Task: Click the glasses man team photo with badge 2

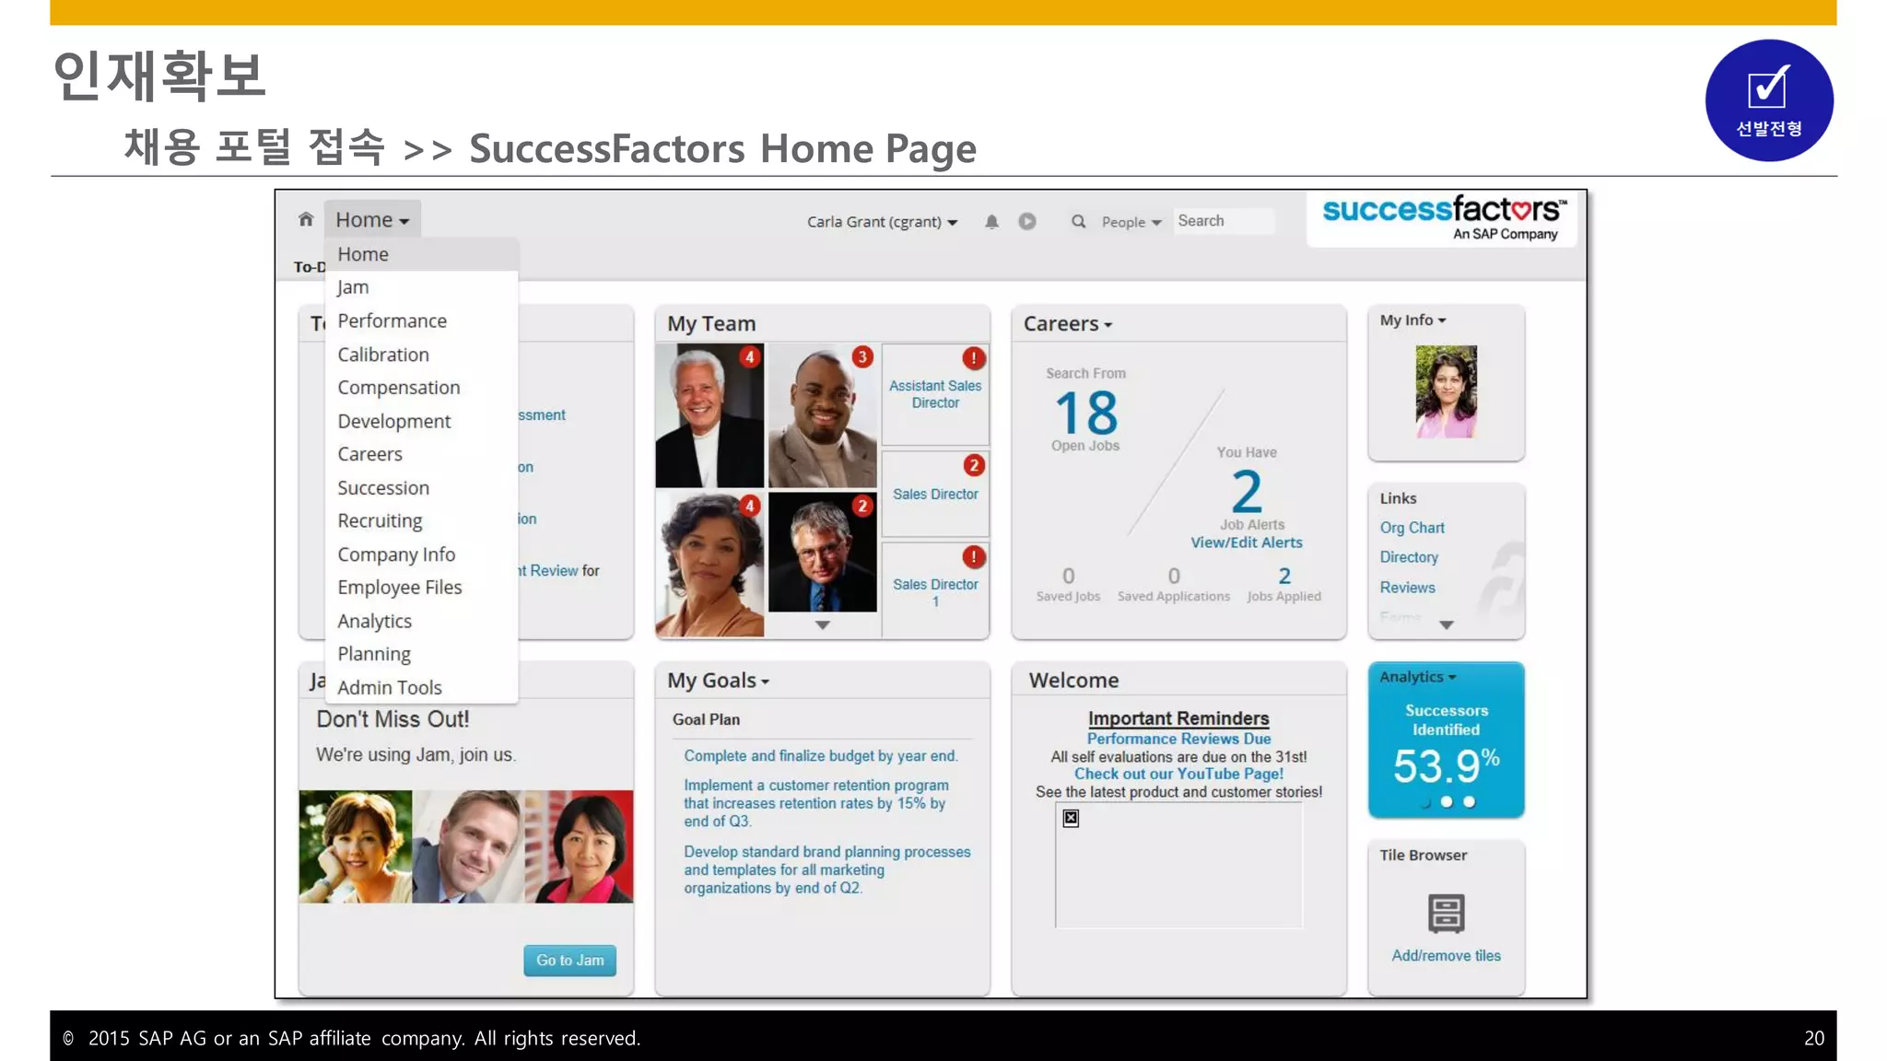Action: [822, 552]
